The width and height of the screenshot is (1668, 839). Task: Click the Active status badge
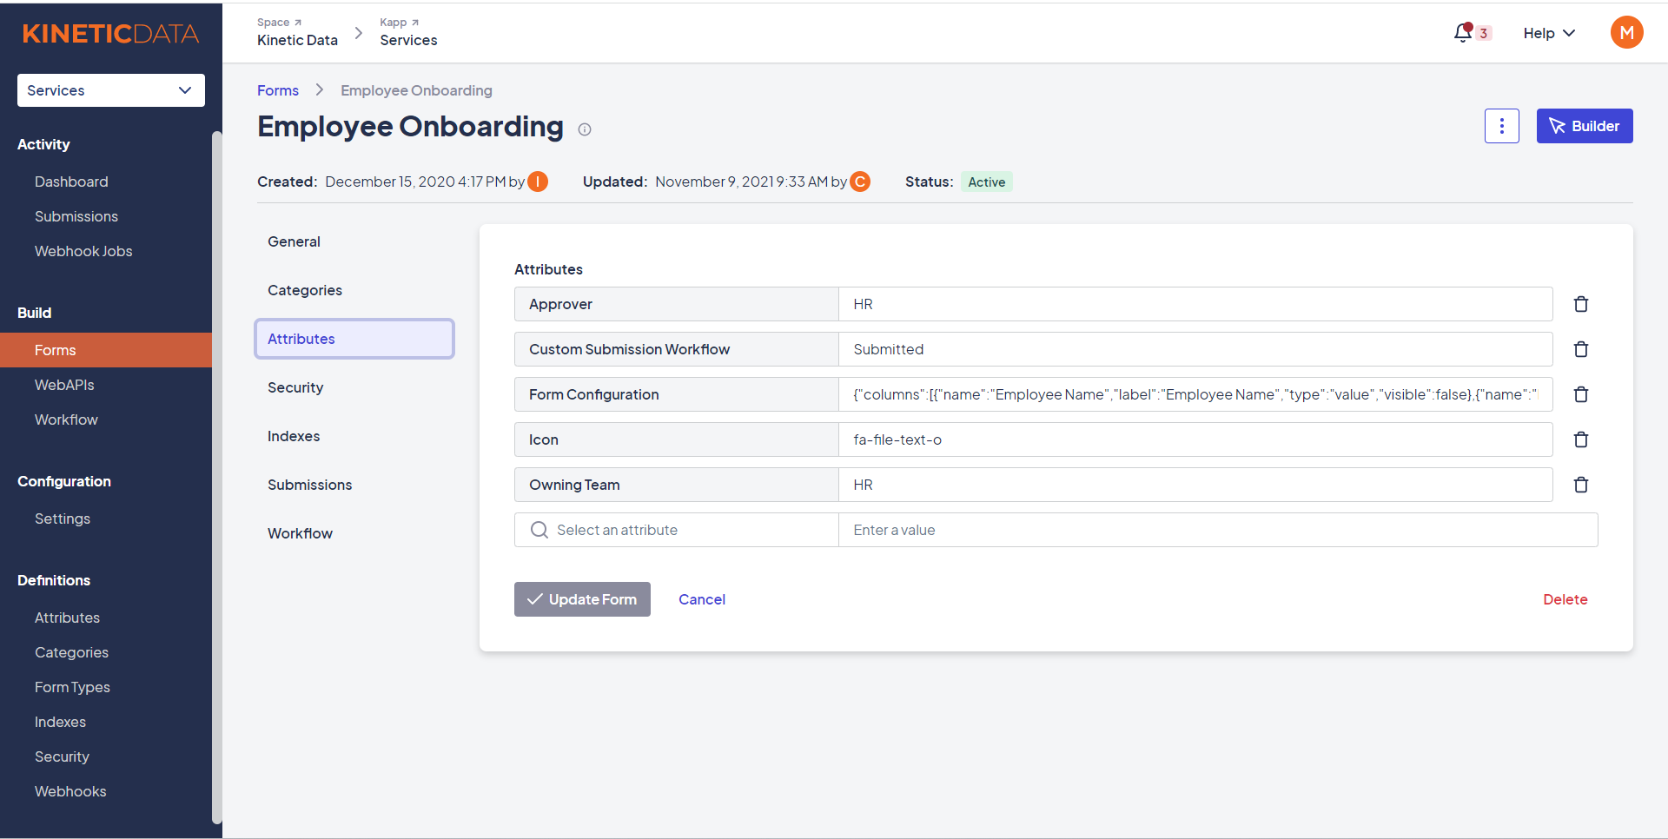pos(987,182)
